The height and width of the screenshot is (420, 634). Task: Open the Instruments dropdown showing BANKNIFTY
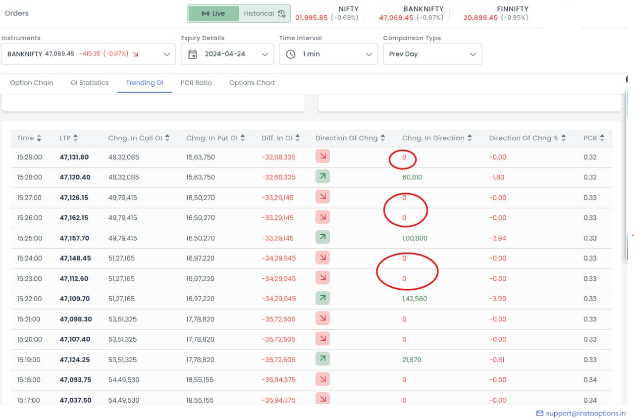pos(88,54)
